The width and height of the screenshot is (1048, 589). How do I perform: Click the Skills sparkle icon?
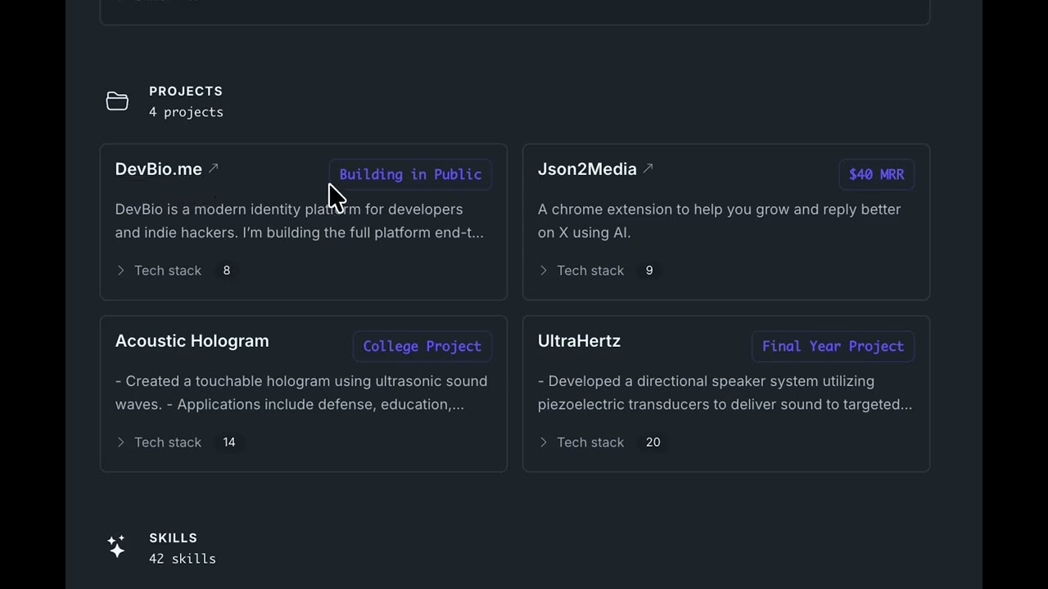click(116, 546)
